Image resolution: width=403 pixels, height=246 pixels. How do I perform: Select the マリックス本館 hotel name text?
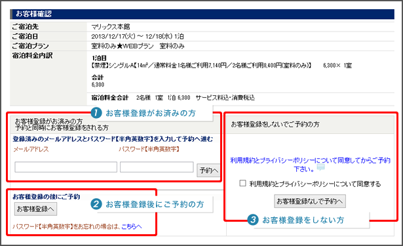point(111,27)
